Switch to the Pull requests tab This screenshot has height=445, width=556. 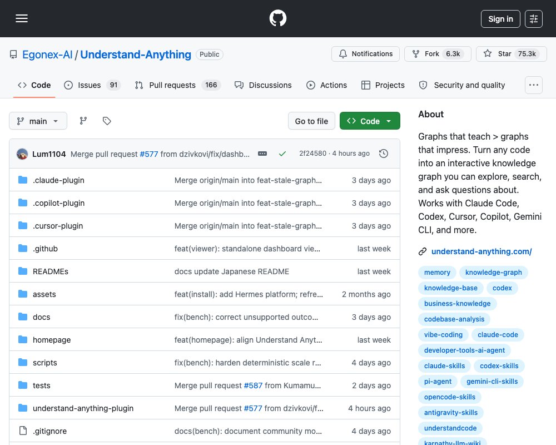[x=177, y=85]
